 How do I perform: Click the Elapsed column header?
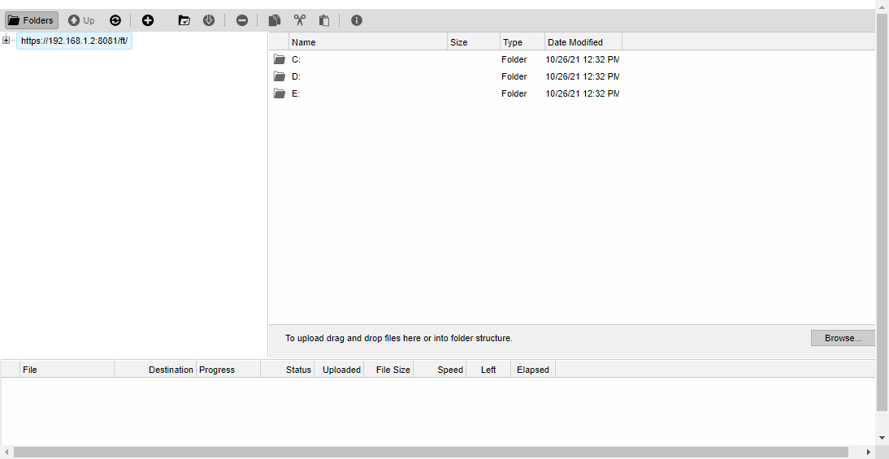tap(533, 370)
